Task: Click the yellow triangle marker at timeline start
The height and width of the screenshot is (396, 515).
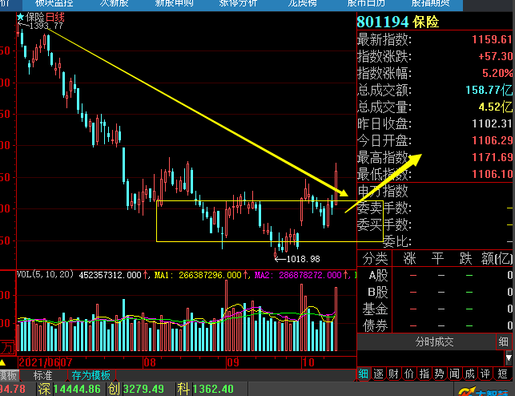Action: [2, 363]
